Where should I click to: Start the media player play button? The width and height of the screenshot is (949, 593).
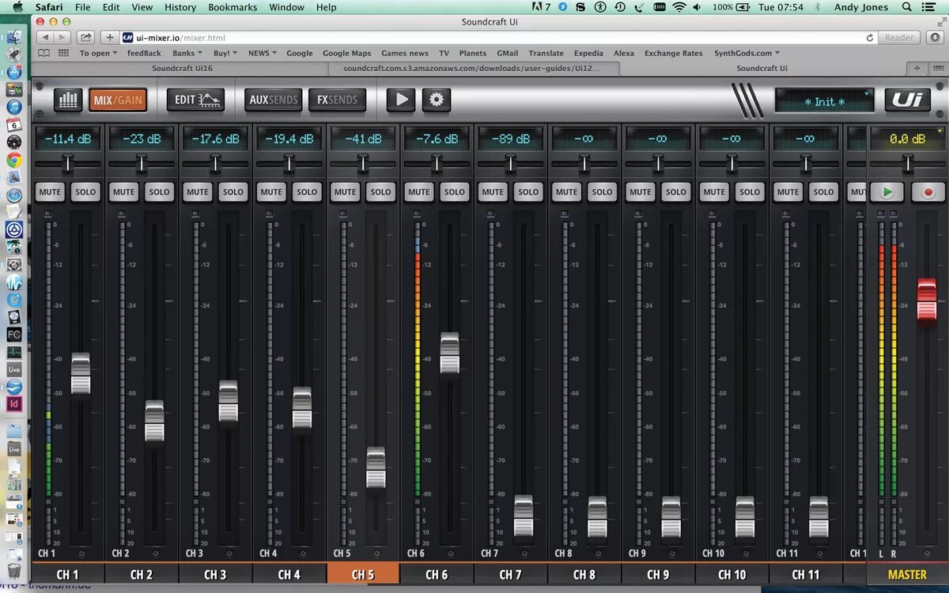(x=401, y=100)
